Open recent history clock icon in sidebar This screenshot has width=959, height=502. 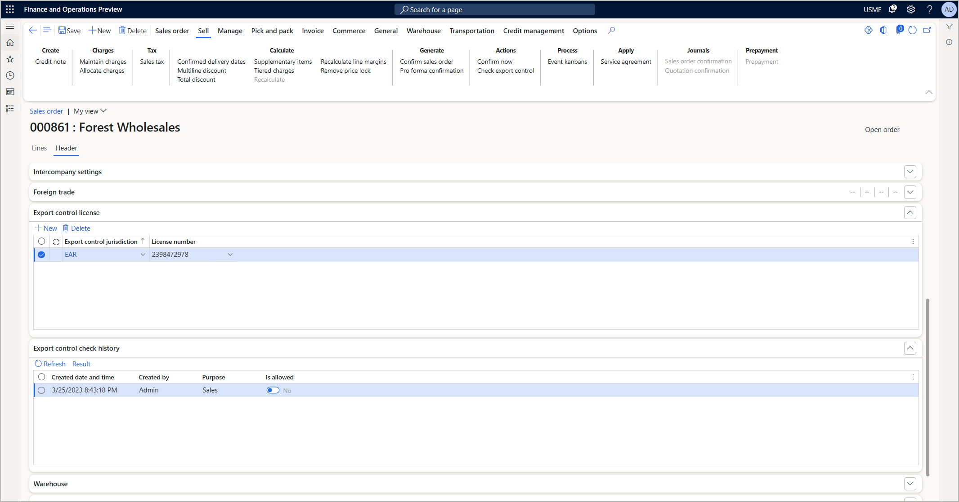[x=10, y=75]
